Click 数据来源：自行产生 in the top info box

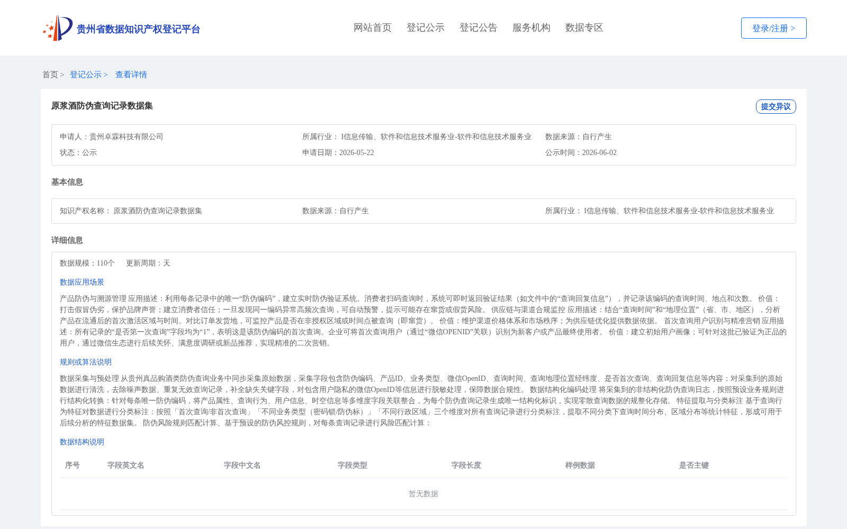click(579, 136)
